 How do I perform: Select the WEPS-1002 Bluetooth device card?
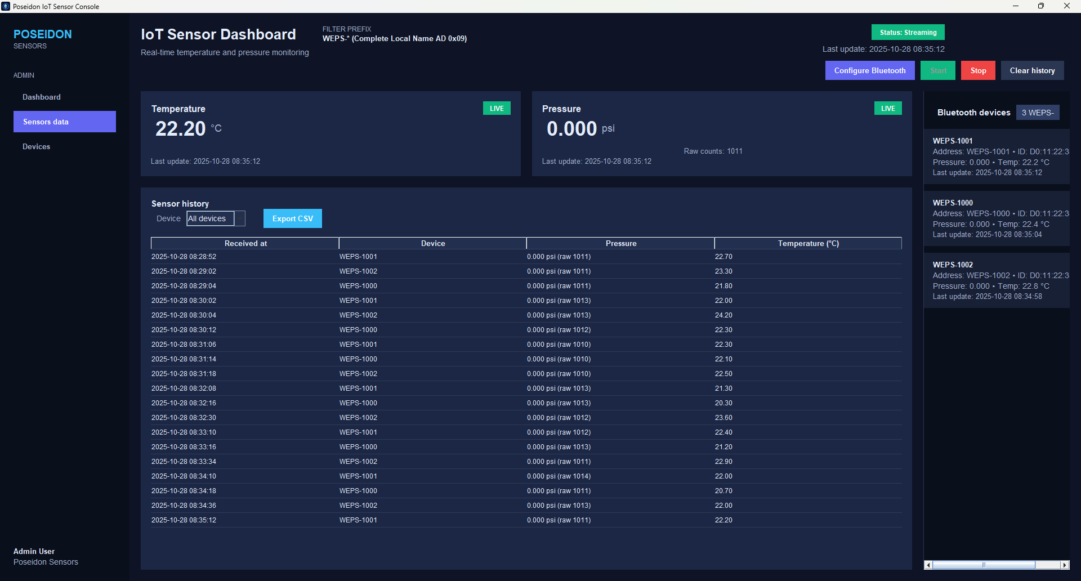pos(997,280)
